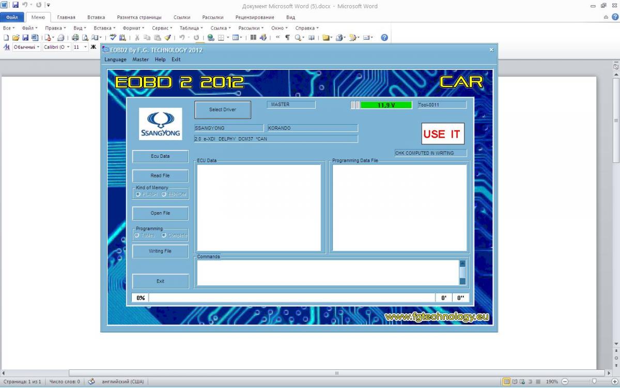Click the Format Painter brush icon
This screenshot has height=388, width=620.
pos(167,38)
